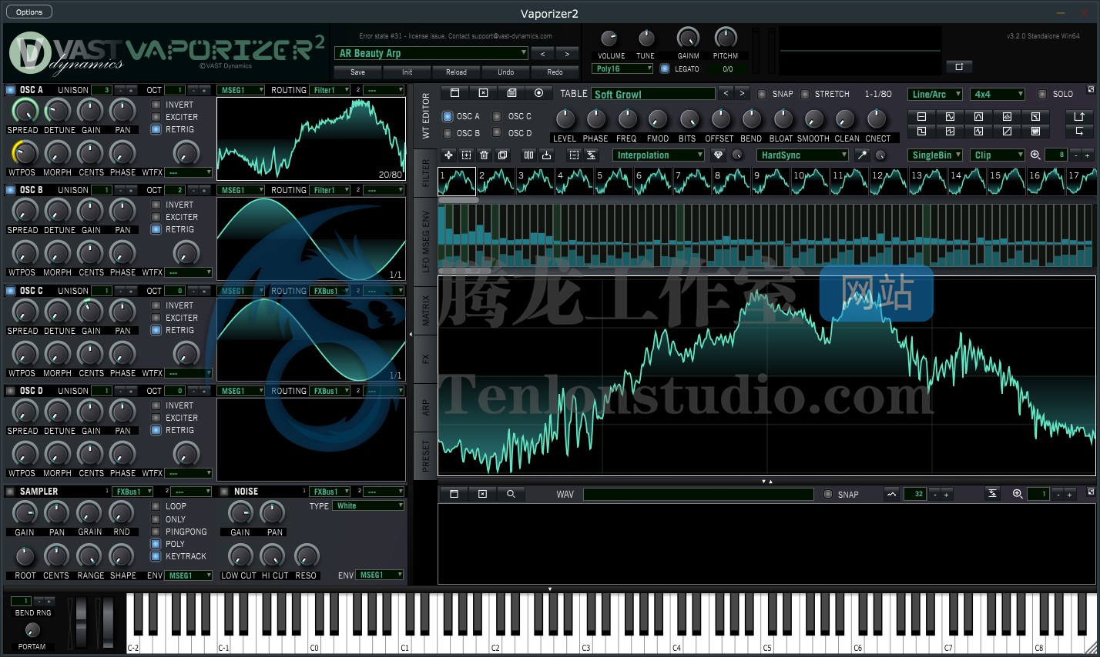Click the move arrows icon in wavetable toolbar

(448, 155)
